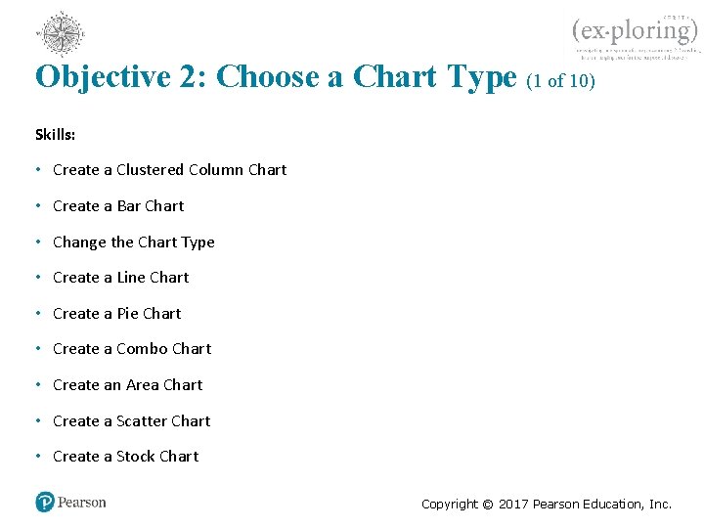This screenshot has width=704, height=528.
Task: Click the Pearson Education copyright notice
Action: tap(547, 505)
